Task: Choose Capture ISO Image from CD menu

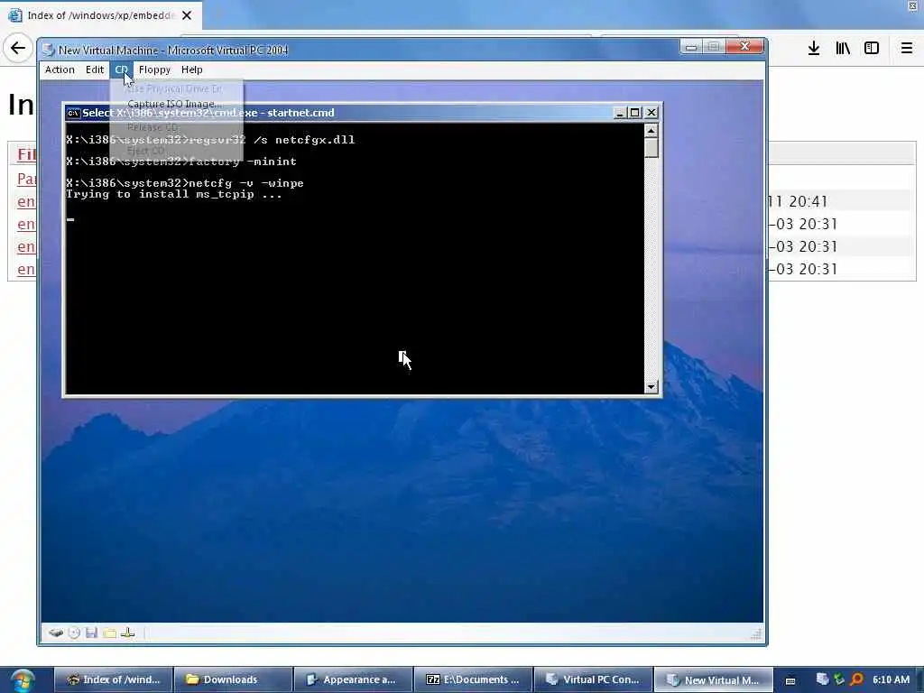Action: [174, 104]
